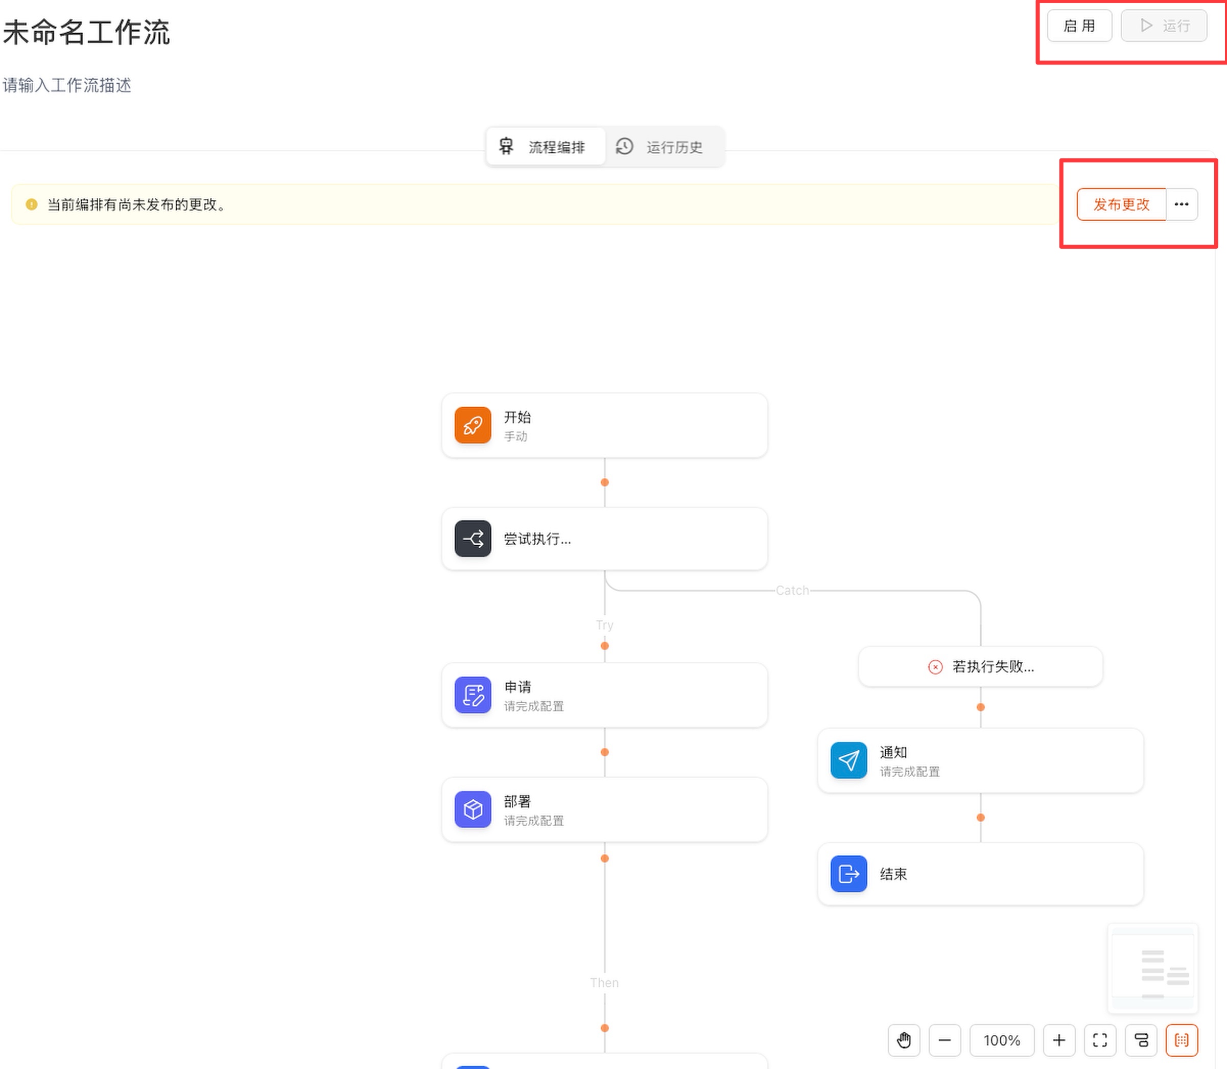Click the Then branch label

[604, 983]
